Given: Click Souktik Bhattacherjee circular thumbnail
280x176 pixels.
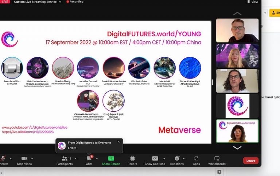Looking at the screenshot, I should point(114,68).
